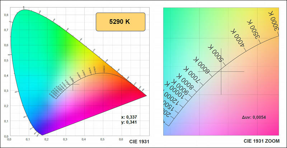Click the crosshair center in the zoom chart

click(x=221, y=71)
